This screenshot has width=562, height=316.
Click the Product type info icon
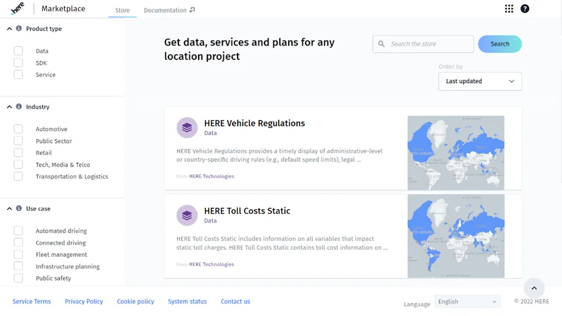[19, 29]
